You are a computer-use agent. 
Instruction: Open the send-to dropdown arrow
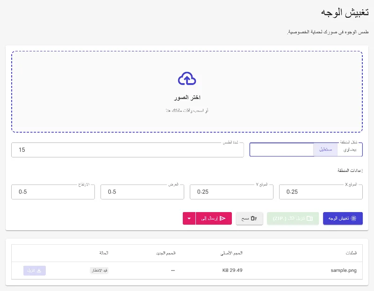[x=189, y=218]
